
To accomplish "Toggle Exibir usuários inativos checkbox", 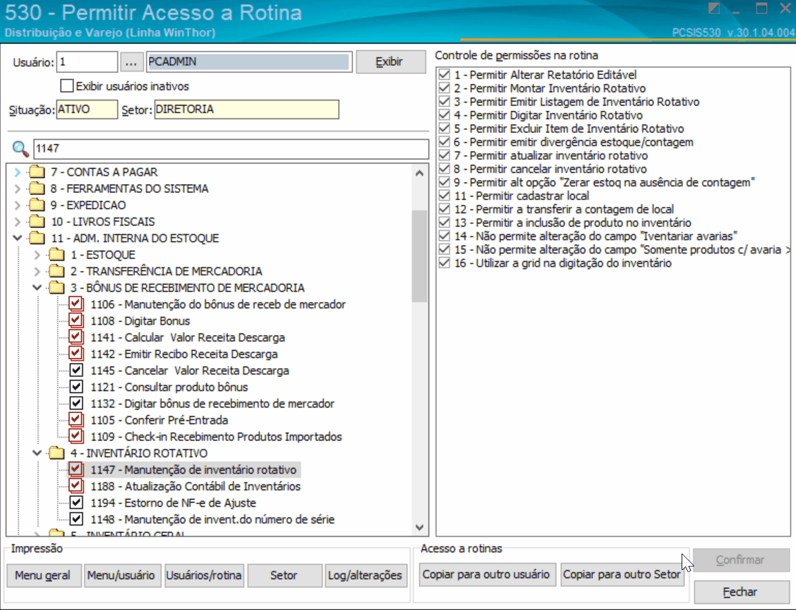I will [x=66, y=86].
